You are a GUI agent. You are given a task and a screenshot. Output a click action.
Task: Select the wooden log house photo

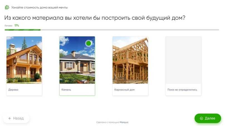pyautogui.click(x=24, y=60)
